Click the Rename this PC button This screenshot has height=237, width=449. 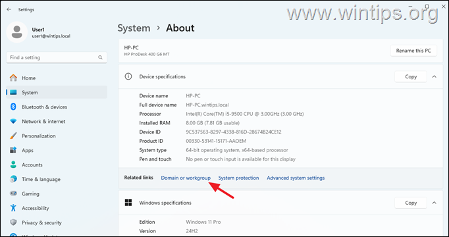point(413,51)
